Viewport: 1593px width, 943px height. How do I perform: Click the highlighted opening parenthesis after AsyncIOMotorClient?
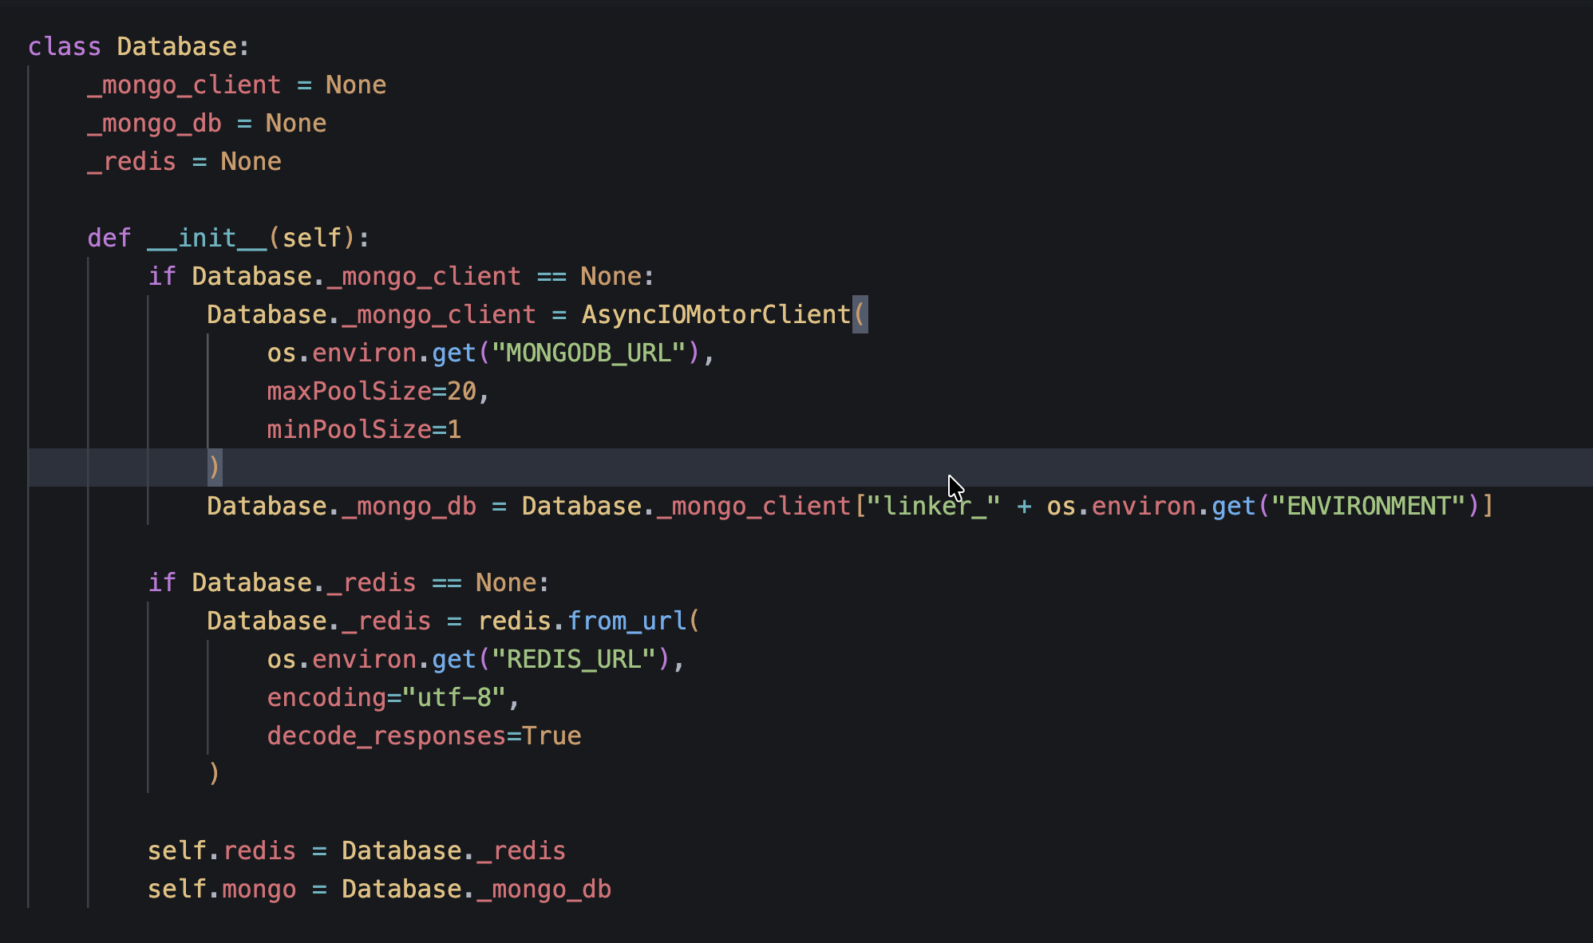point(860,314)
